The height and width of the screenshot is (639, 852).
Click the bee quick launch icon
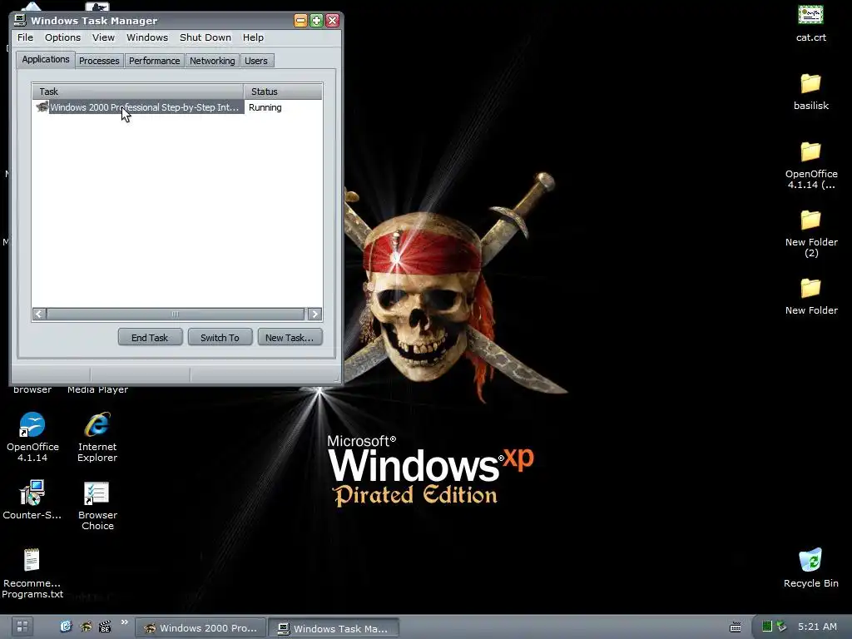86,627
